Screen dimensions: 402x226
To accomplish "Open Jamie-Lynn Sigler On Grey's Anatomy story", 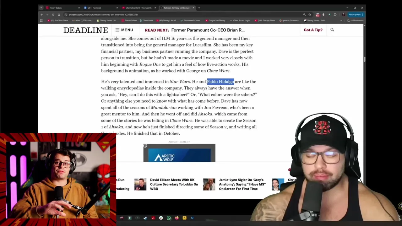I will (242, 184).
